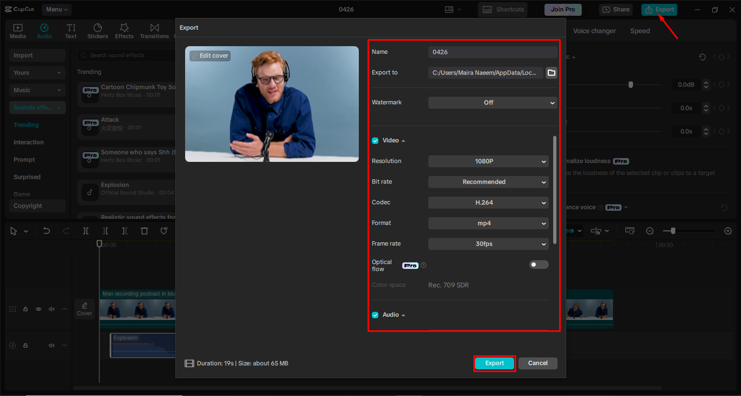Select the Trending sound category
The width and height of the screenshot is (741, 396).
tap(26, 125)
